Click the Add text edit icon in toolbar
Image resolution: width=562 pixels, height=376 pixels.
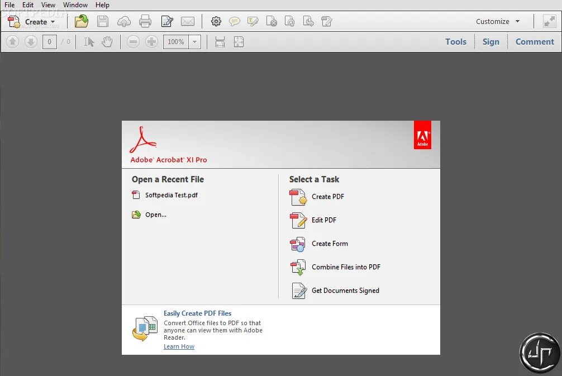point(326,21)
